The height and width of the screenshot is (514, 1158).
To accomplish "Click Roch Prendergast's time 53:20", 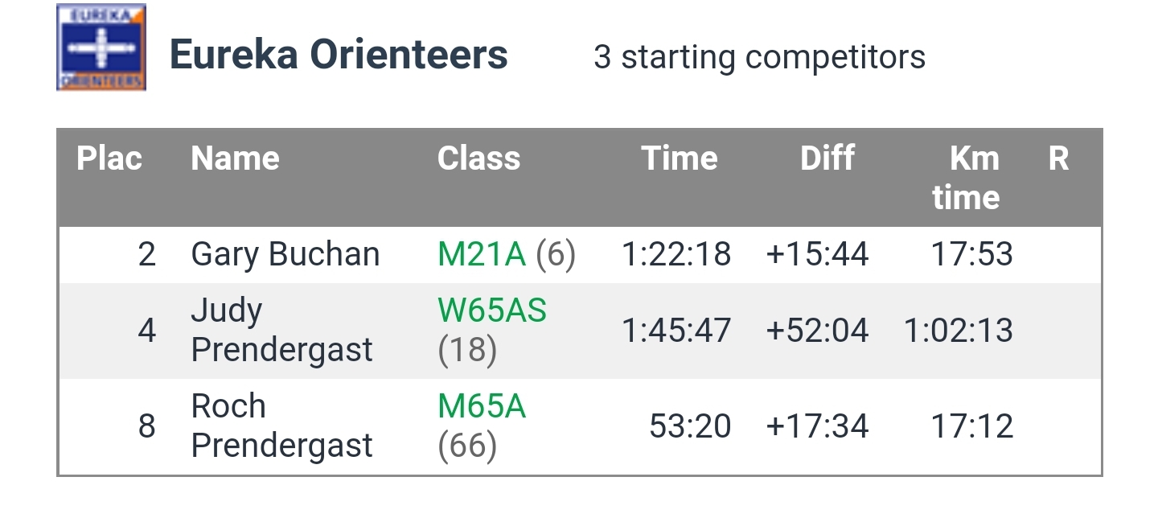I will click(x=690, y=426).
